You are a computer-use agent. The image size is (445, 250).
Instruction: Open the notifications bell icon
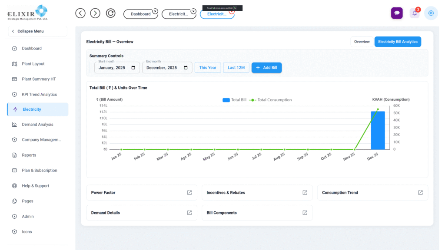(x=415, y=13)
